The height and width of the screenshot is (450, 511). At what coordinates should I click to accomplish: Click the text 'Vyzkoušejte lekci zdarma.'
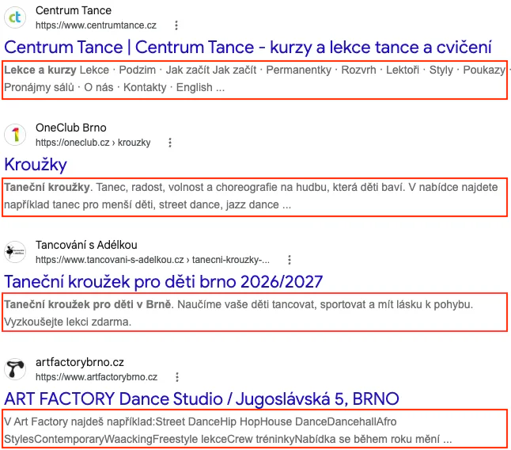click(x=67, y=322)
